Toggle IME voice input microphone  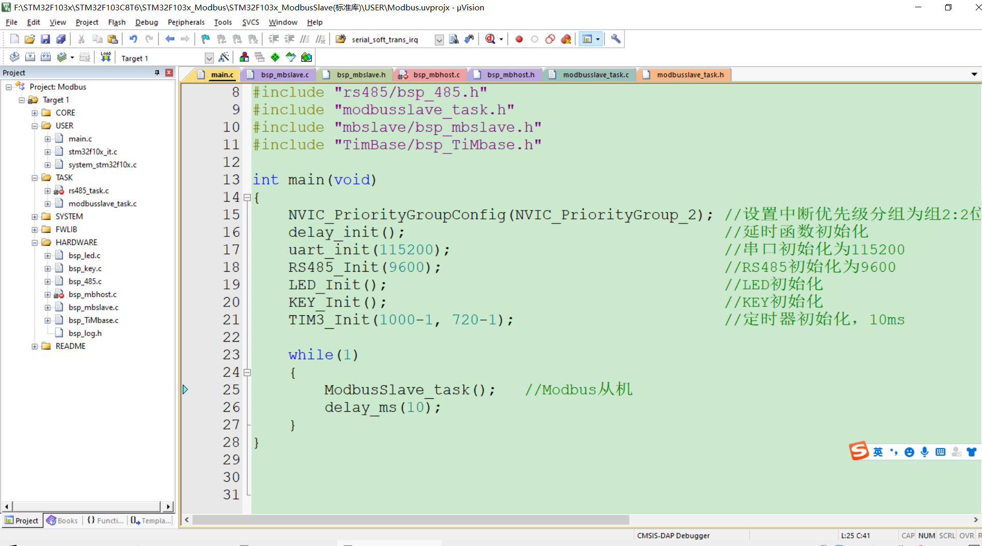tap(924, 452)
